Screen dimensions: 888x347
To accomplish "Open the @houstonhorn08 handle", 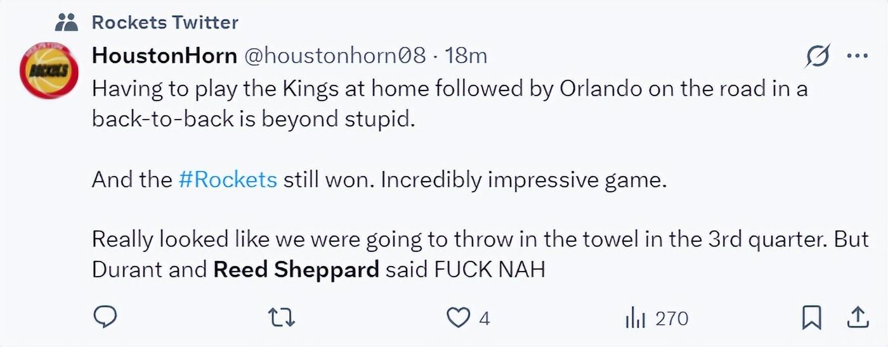I will coord(335,56).
